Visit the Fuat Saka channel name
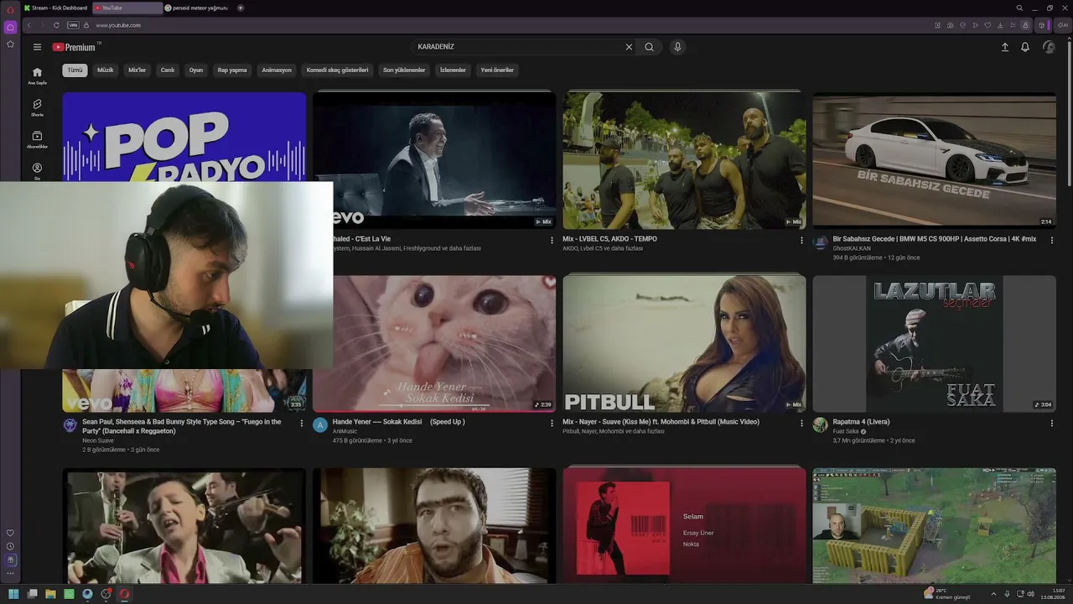 pyautogui.click(x=846, y=431)
